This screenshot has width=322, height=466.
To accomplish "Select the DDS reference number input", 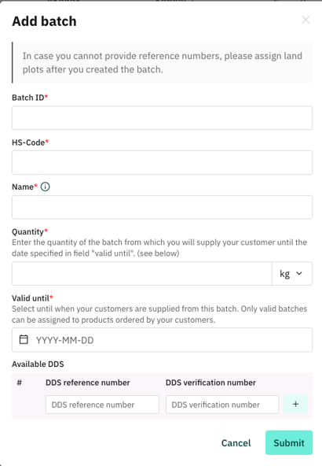I will [x=102, y=405].
